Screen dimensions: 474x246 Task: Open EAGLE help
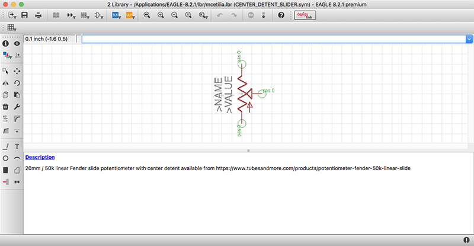(281, 15)
